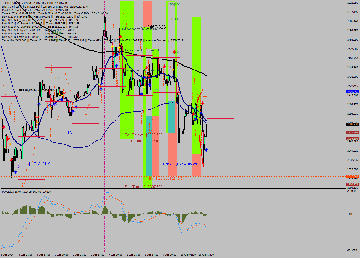Viewport: 360px width, 258px height.
Task: Click the '4 Oct 17:00' time label
Action: tap(44, 255)
